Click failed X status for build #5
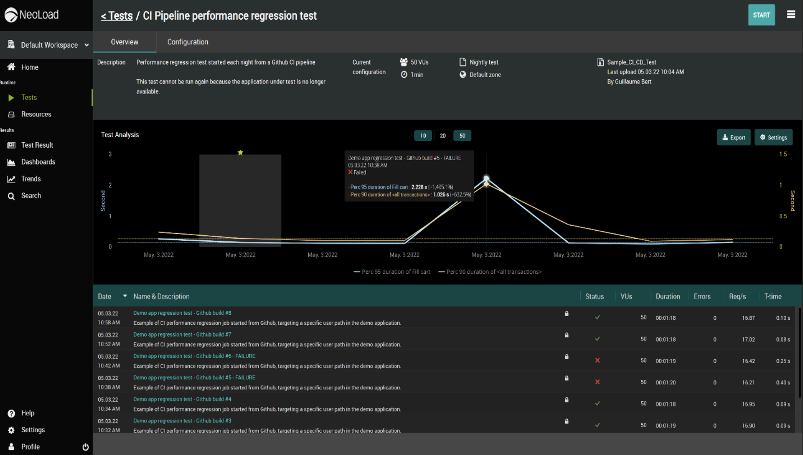 coord(597,382)
